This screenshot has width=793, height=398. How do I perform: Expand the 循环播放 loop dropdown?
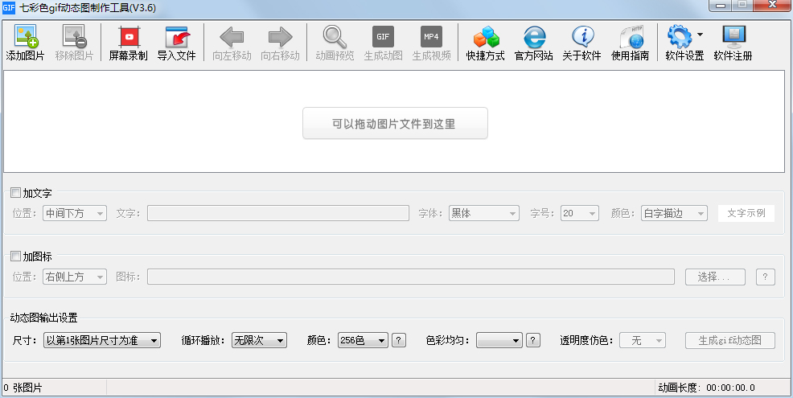(x=259, y=340)
